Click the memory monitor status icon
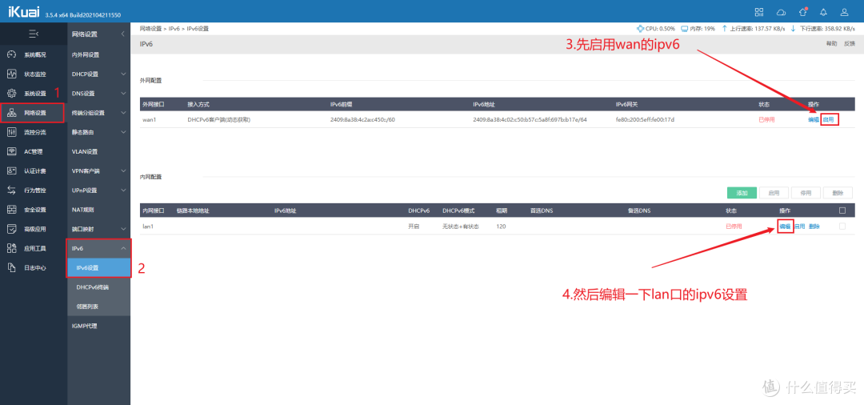 point(684,28)
